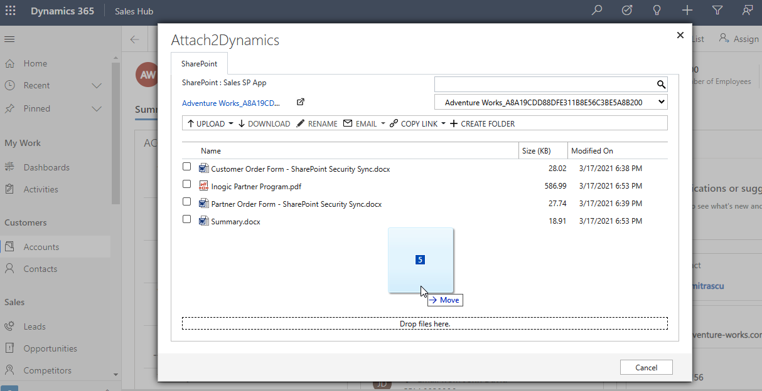Click the back arrow button
Viewport: 762px width, 391px height.
[134, 39]
